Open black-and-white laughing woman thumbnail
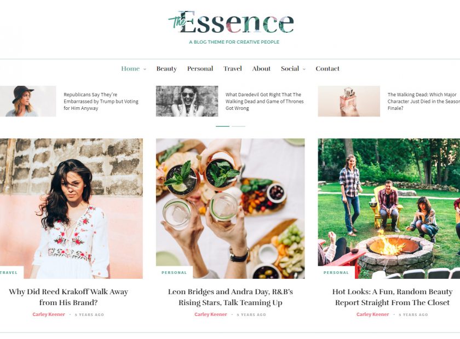Viewport: 460px width, 339px height. pyautogui.click(x=187, y=101)
